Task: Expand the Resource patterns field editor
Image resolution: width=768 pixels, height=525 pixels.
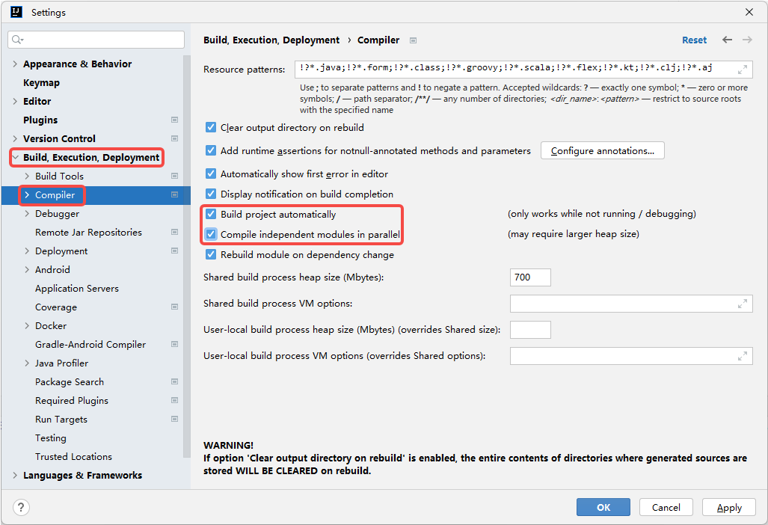Action: 743,70
